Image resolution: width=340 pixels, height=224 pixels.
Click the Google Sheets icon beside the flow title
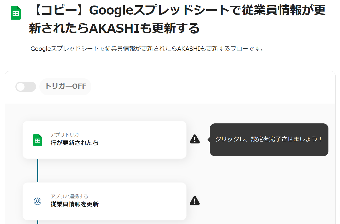pyautogui.click(x=16, y=13)
